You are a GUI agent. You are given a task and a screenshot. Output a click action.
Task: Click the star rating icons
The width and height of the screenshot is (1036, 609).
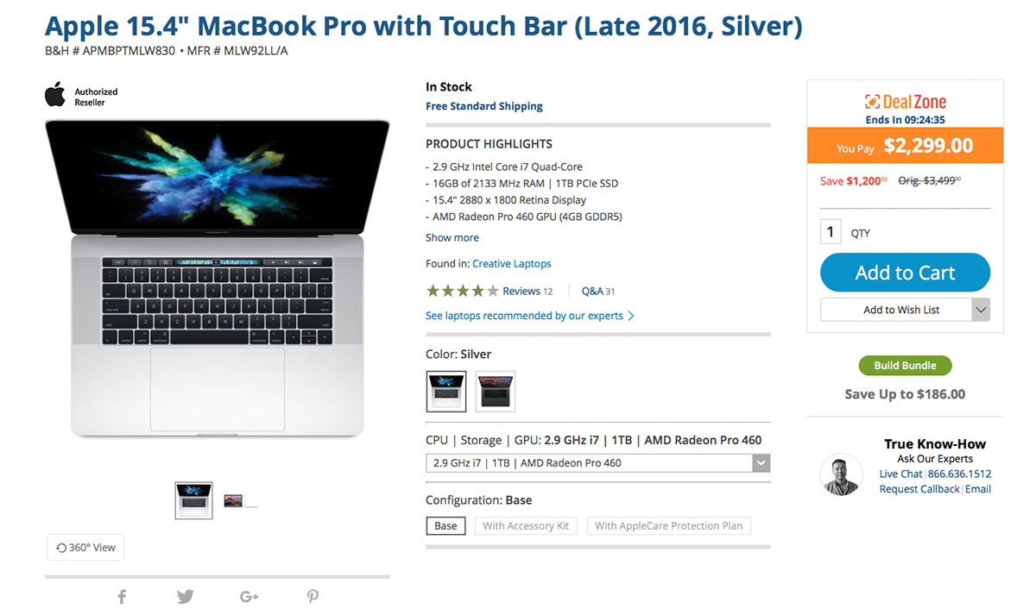463,291
